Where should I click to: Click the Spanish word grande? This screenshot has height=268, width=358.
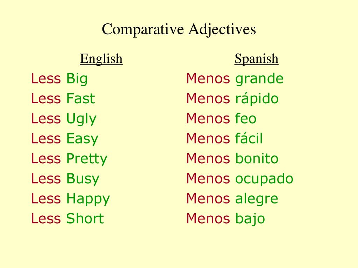(259, 79)
